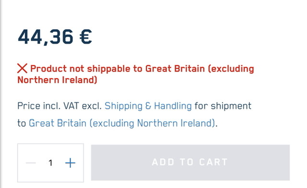Screen dimensions: 307x188
Task: Decrease quantity with the minus icon
Action: pos(31,163)
